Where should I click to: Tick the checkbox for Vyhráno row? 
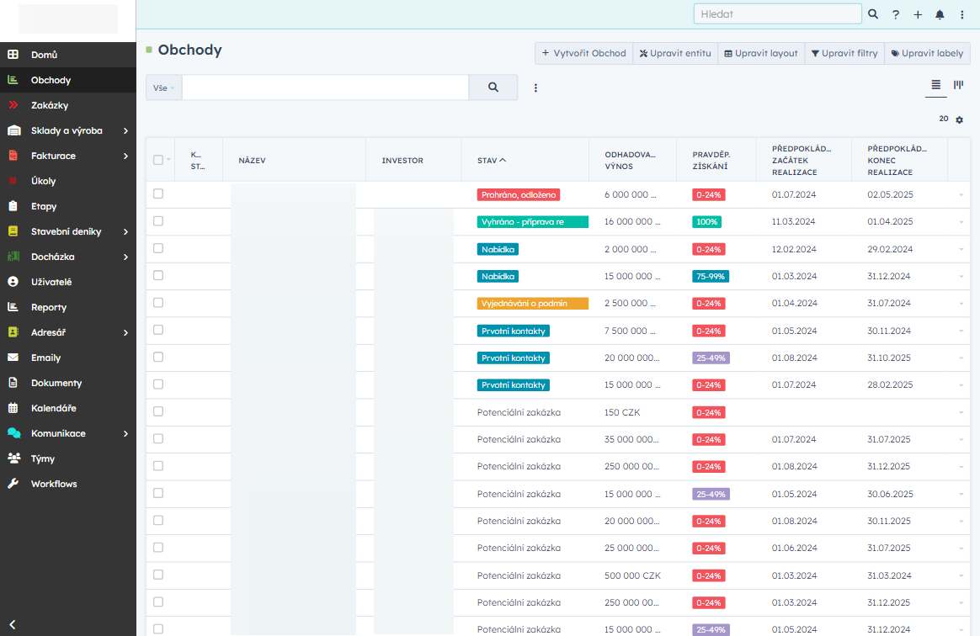tap(158, 221)
